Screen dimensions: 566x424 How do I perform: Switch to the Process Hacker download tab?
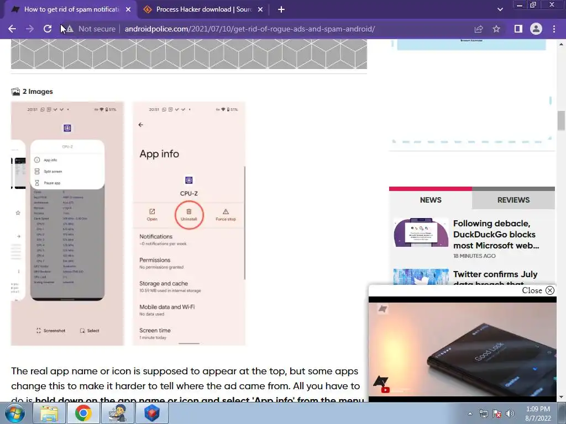(x=203, y=9)
